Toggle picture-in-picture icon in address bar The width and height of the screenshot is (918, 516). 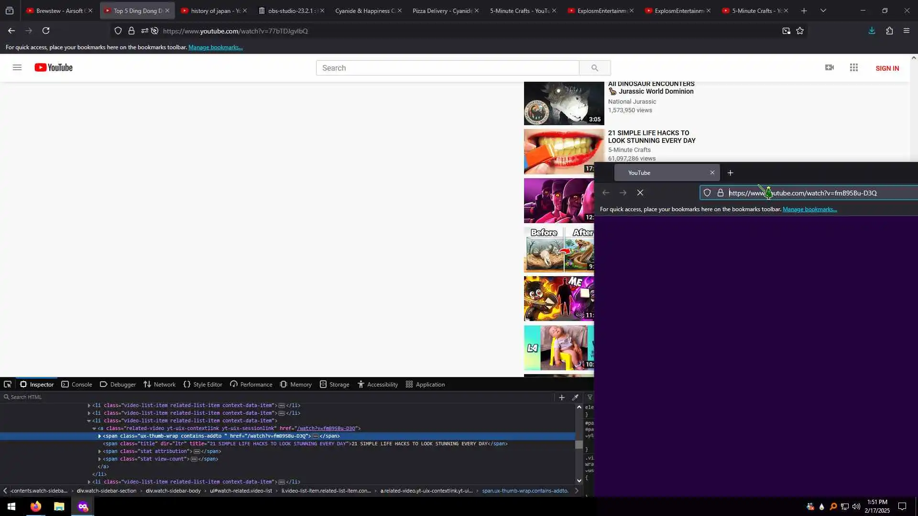(786, 31)
